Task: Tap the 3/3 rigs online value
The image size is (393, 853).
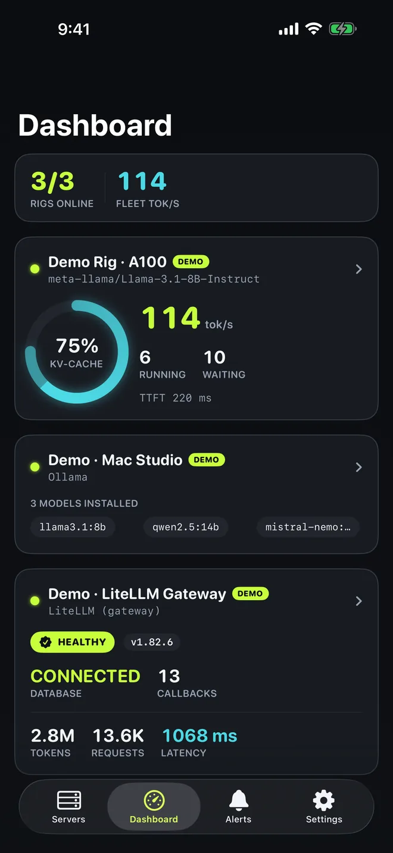Action: [x=52, y=181]
